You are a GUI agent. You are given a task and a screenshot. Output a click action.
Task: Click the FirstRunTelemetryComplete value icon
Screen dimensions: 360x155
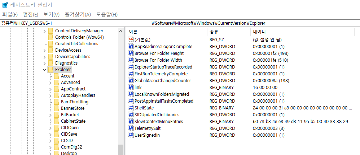pyautogui.click(x=131, y=74)
